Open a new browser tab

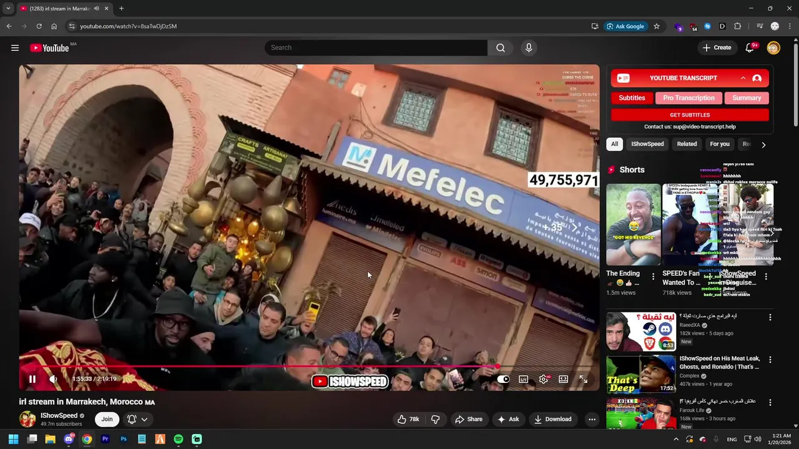pyautogui.click(x=121, y=9)
